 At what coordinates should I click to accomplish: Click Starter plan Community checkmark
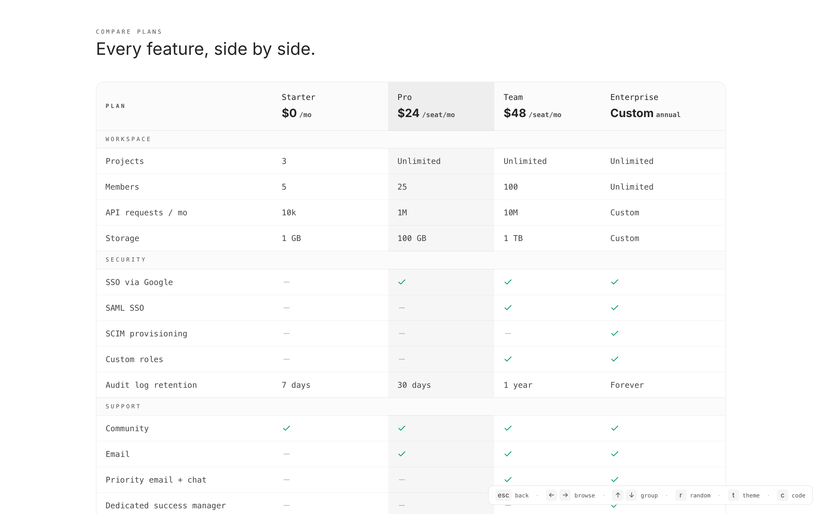286,428
